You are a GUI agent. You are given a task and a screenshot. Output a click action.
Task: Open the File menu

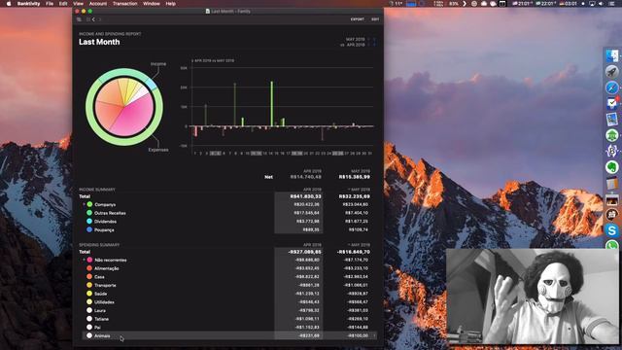coord(50,4)
